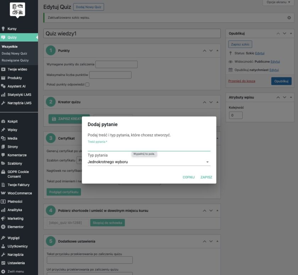298x275 pixels.
Task: Click the WooCommerce icon in sidebar
Action: tap(4, 193)
